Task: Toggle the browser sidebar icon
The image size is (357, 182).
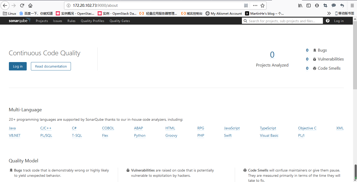Action: [x=309, y=5]
